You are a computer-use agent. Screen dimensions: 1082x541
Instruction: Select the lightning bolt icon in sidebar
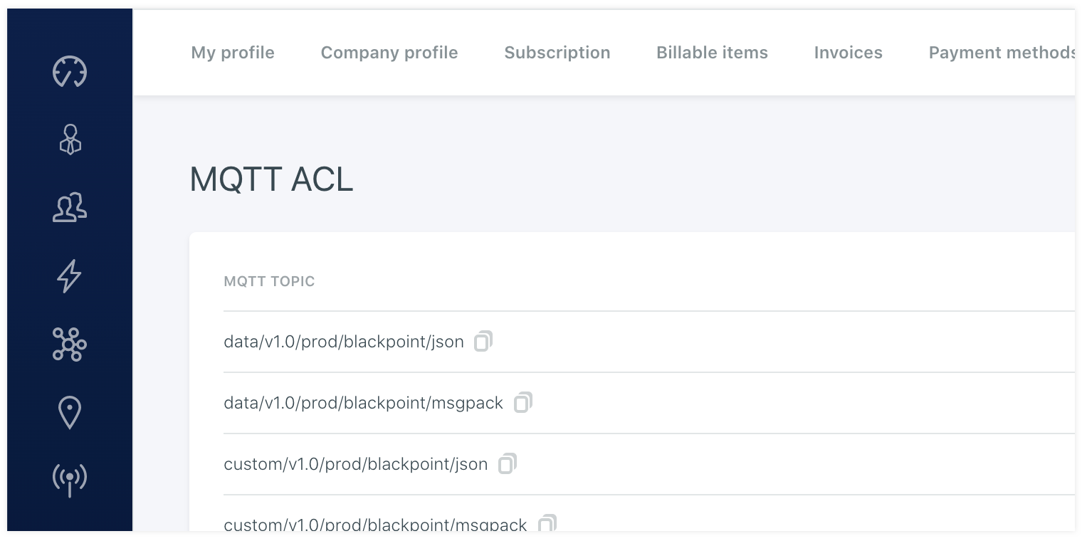(x=70, y=276)
